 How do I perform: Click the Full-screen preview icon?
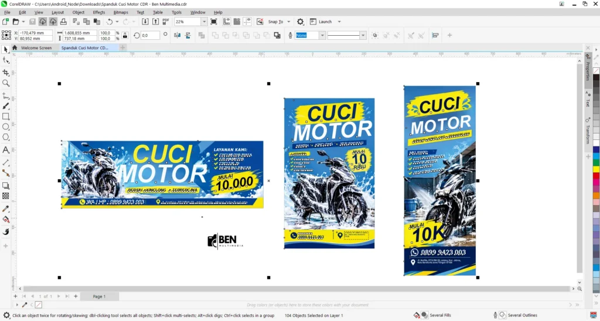(x=213, y=22)
